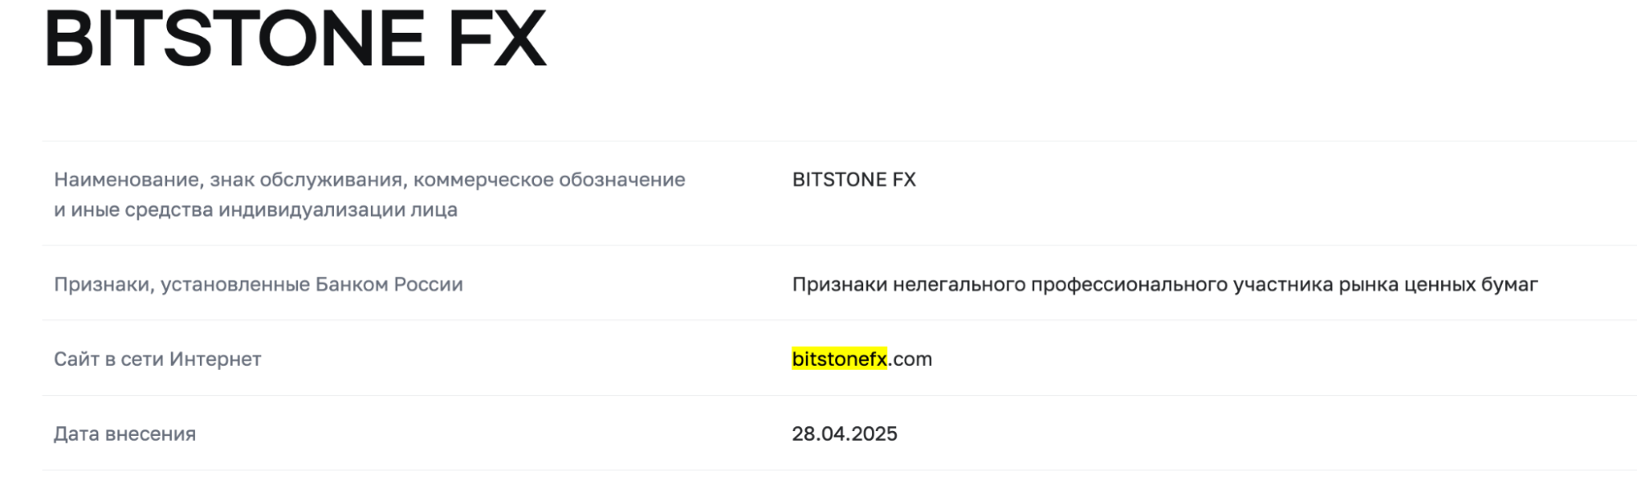Click the yellow-highlighted bitstonefx text

[x=839, y=359]
